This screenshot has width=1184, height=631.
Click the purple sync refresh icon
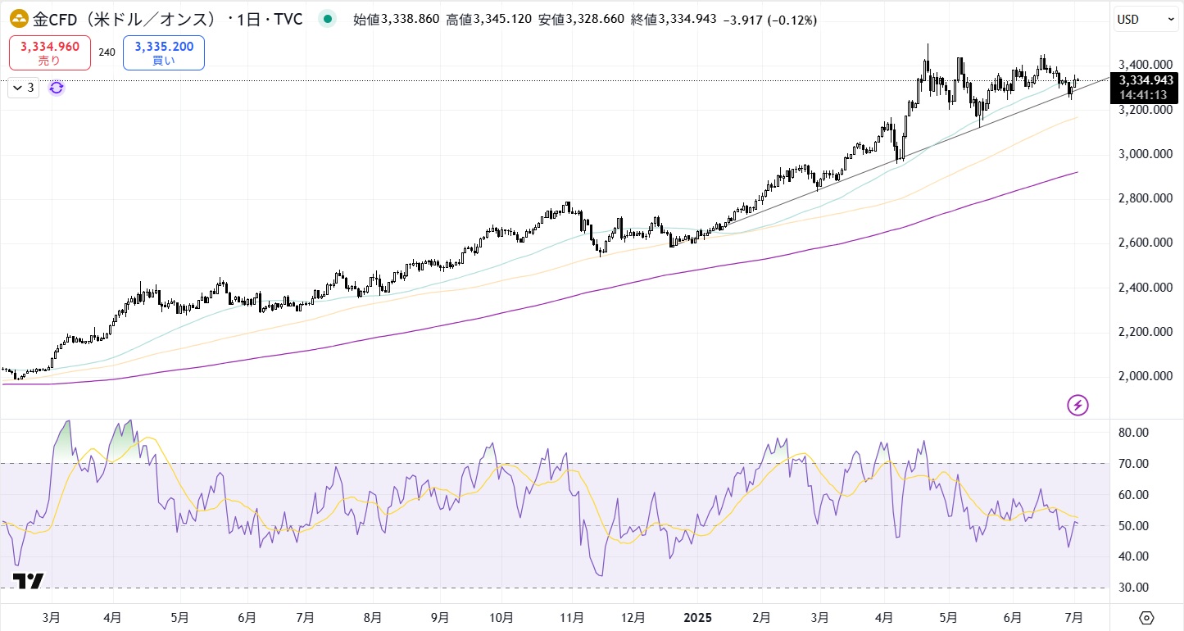pyautogui.click(x=56, y=88)
